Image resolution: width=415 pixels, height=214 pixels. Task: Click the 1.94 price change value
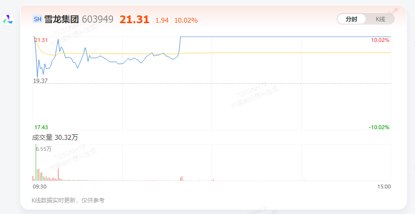point(162,20)
